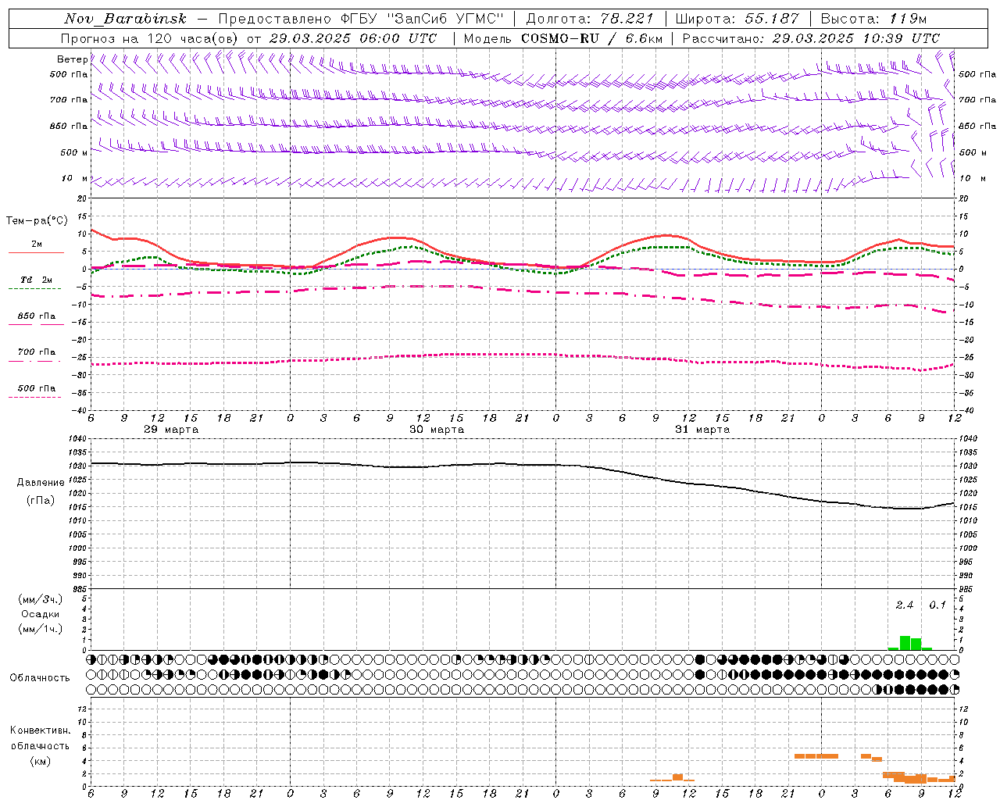
Task: Click "Рассчитано: 29.03.2025 10:39 UTC" timestamp
Action: click(811, 38)
